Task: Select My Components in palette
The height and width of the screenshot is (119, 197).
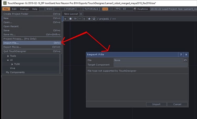Action: (x=15, y=72)
